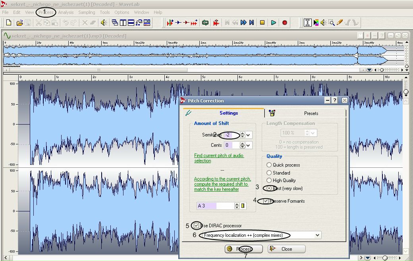Expand the Semitones dropdown arrow
Screen dimensions: 413x261
coord(248,135)
